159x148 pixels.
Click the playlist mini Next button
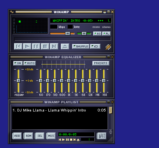pos(74,140)
